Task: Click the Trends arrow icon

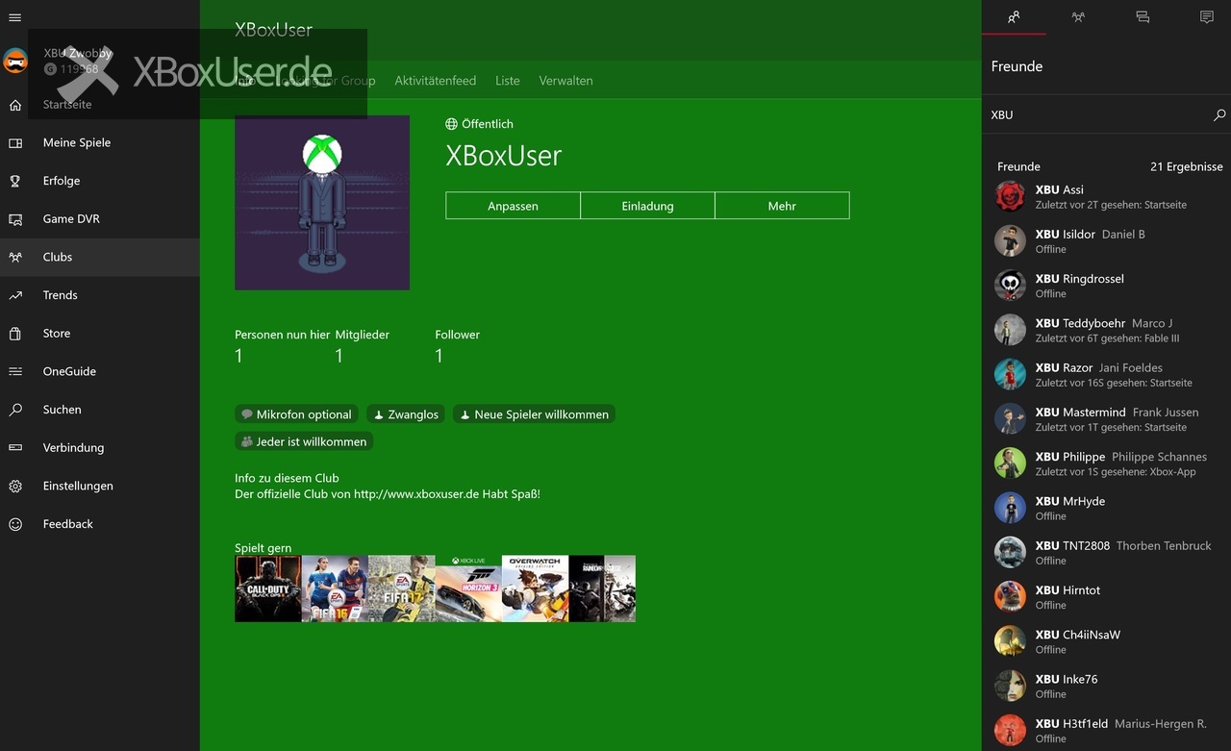Action: click(15, 295)
